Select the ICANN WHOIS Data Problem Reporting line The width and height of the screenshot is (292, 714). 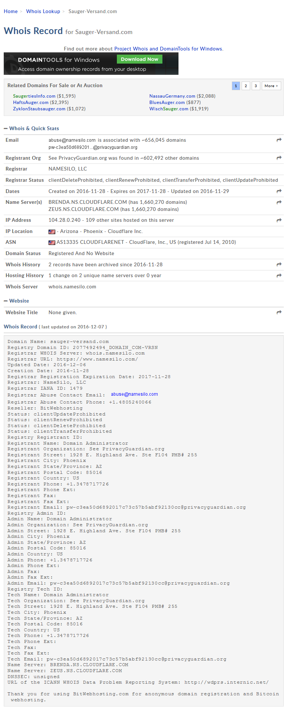[138, 682]
